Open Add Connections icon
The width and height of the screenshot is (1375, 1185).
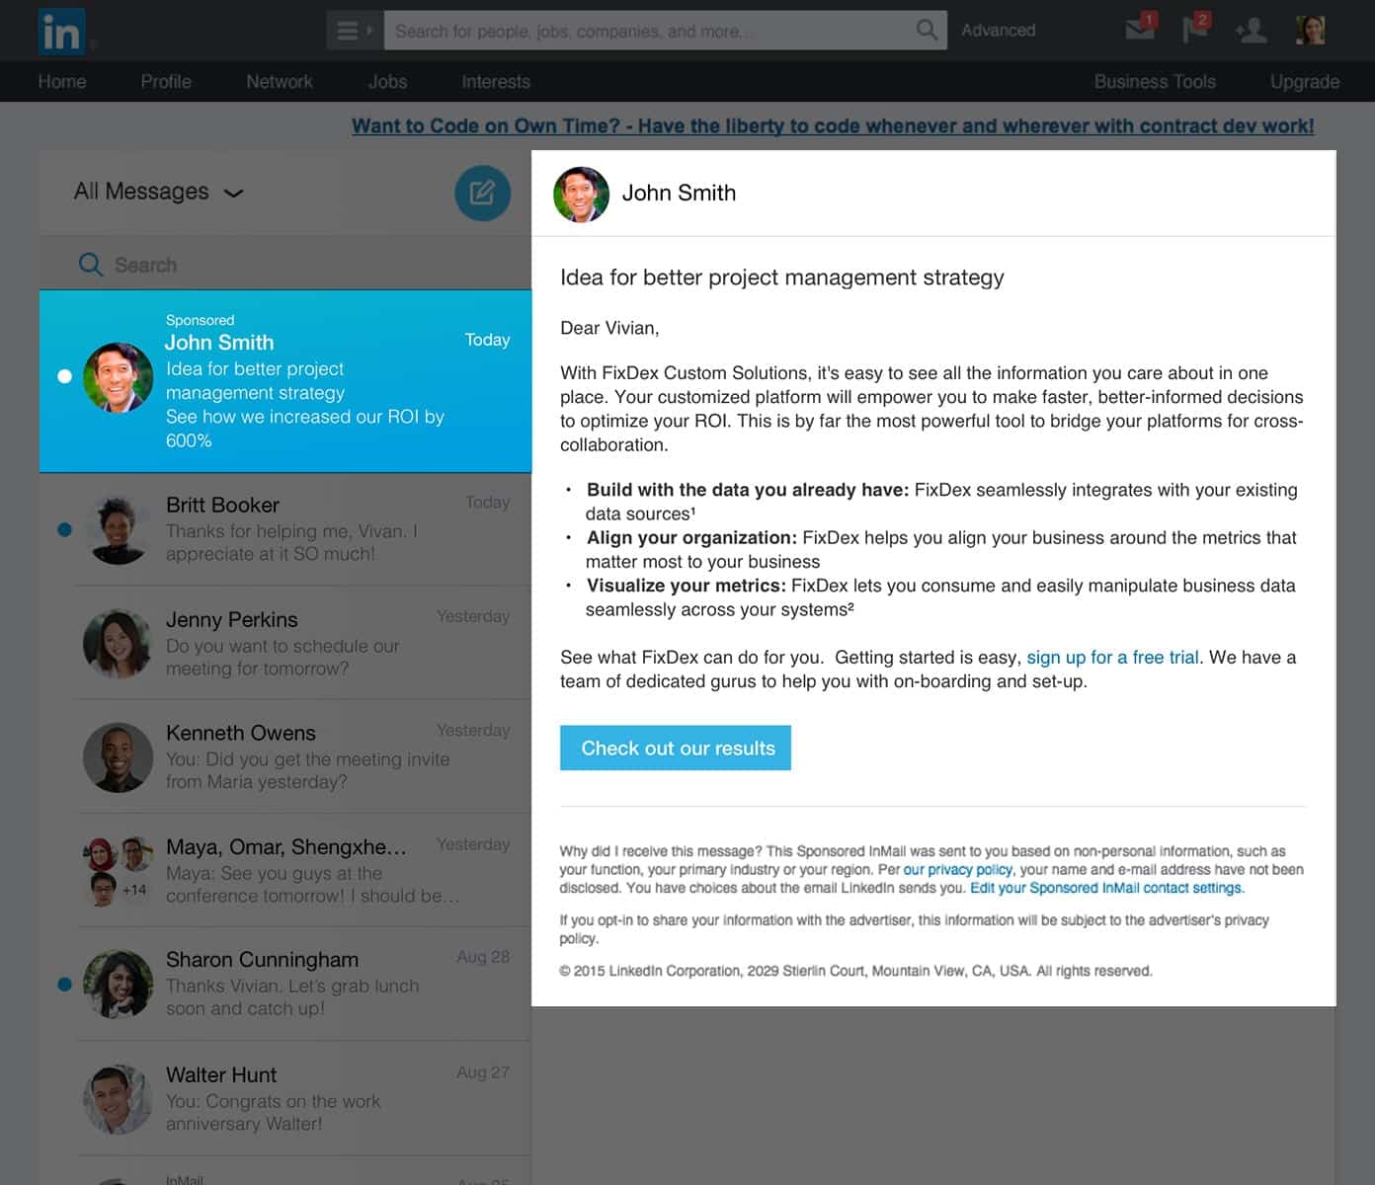[1251, 31]
